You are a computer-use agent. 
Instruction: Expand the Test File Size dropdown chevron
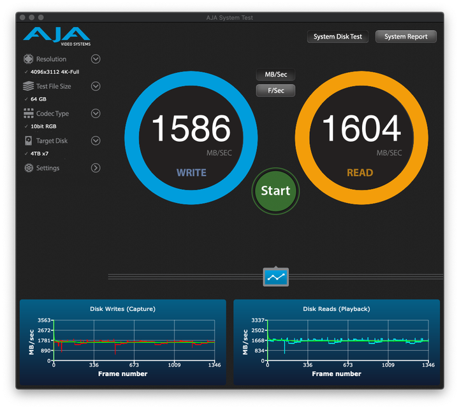tap(96, 86)
